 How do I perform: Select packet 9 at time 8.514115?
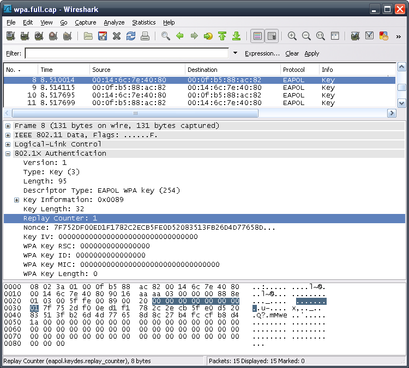200,88
